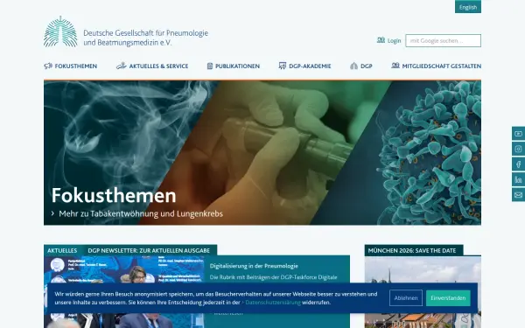Click the Fokusthemen banner heading

click(x=114, y=195)
